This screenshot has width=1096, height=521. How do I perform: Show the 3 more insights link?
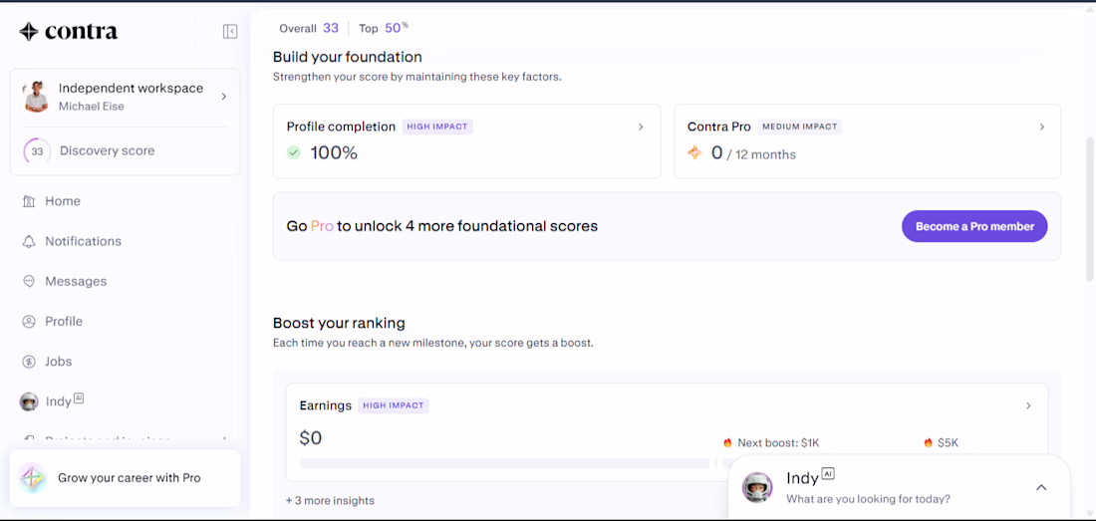(x=330, y=500)
